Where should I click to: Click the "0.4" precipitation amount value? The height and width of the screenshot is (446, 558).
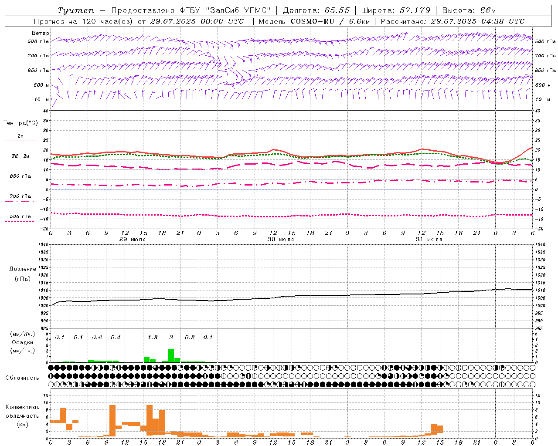pyautogui.click(x=116, y=338)
